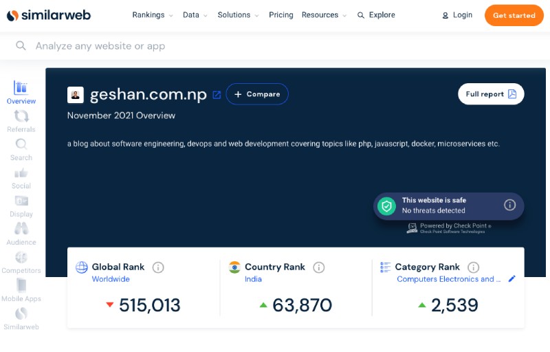The image size is (550, 352).
Task: Open the Mobile Apps sidebar section
Action: tap(21, 291)
